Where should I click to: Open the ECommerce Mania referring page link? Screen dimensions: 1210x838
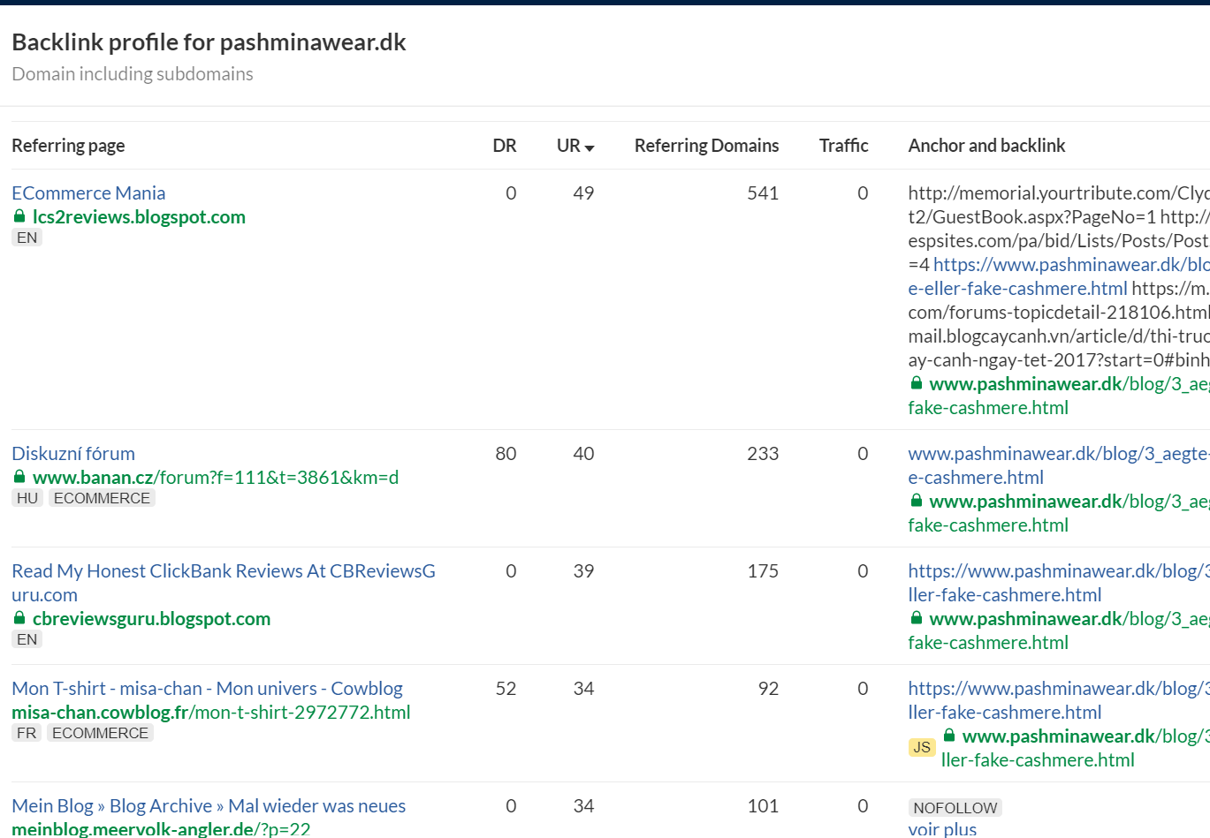click(x=88, y=193)
